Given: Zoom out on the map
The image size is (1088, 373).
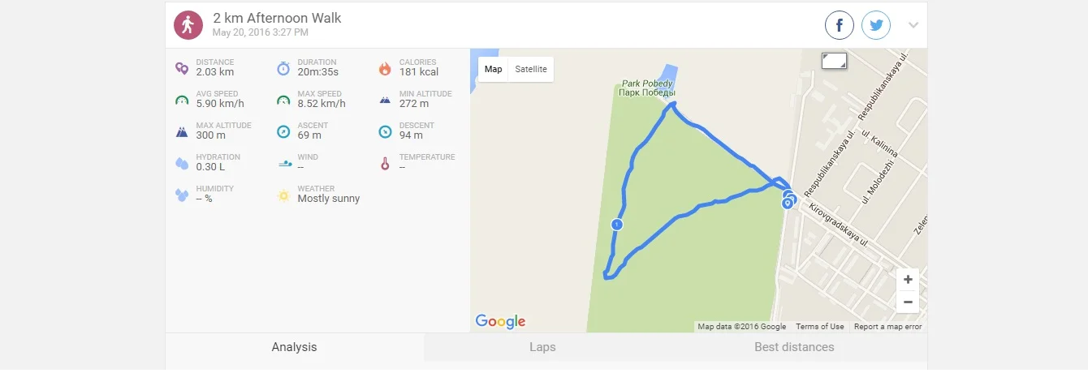Looking at the screenshot, I should point(908,302).
